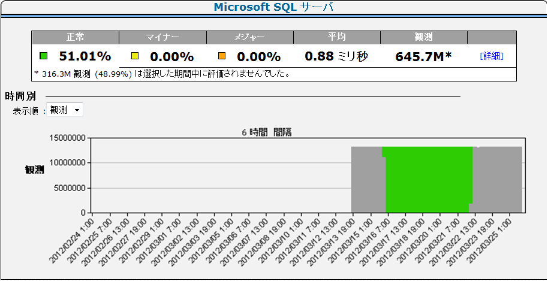Select the 平均 column header
The image size is (548, 281).
[x=336, y=37]
